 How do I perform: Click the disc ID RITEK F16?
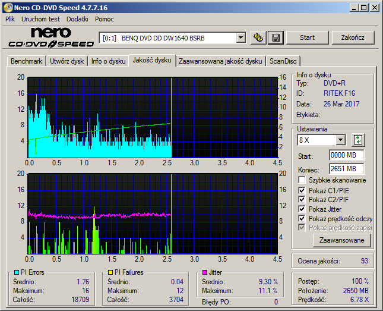pos(339,93)
